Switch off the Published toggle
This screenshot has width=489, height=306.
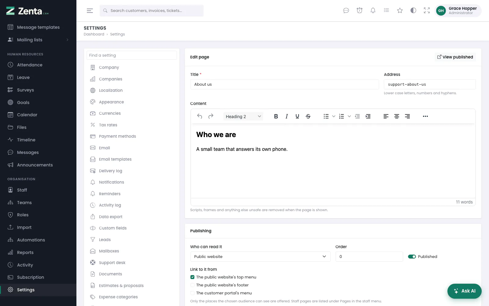412,257
